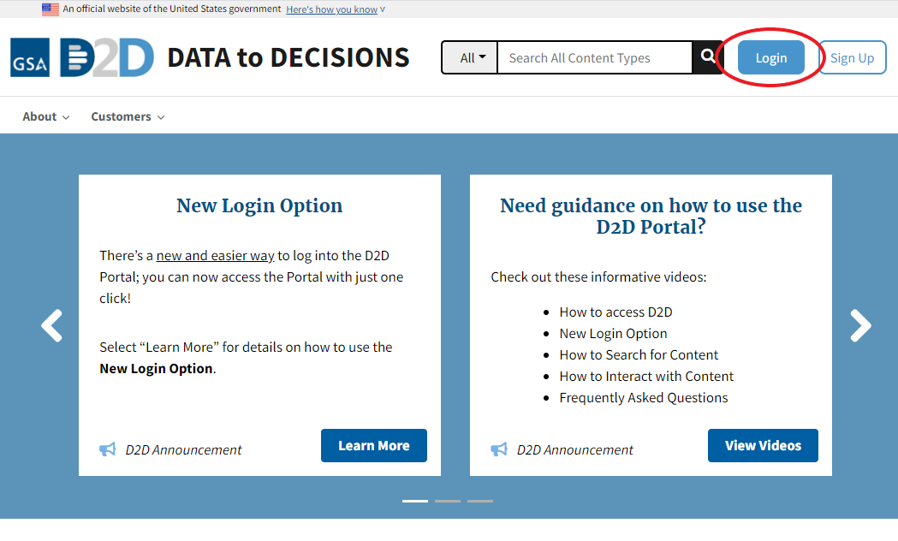The width and height of the screenshot is (898, 541).
Task: Jump to third carousel slide indicator
Action: pyautogui.click(x=480, y=501)
